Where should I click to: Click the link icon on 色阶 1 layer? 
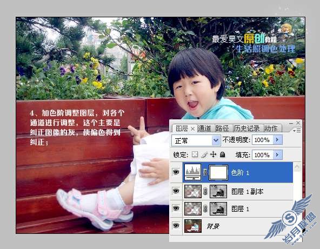205,172
